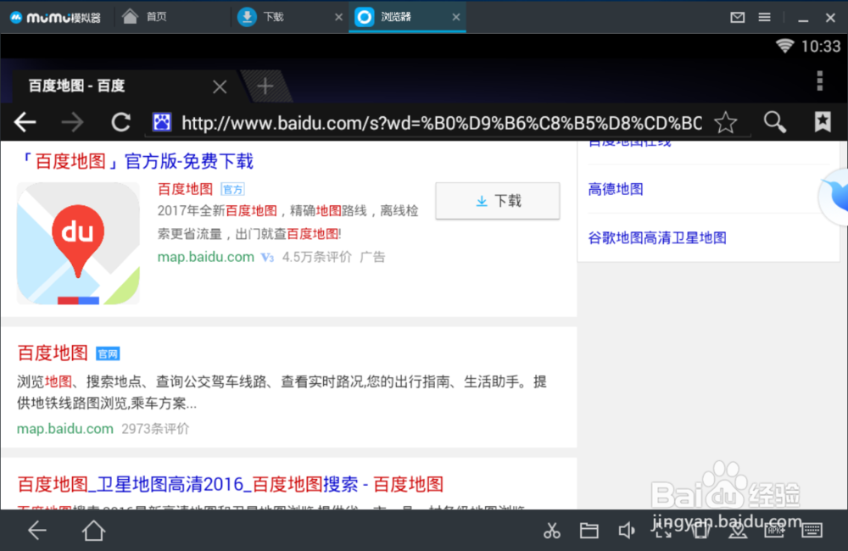
Task: Click the 2973条评价 review count
Action: point(155,429)
